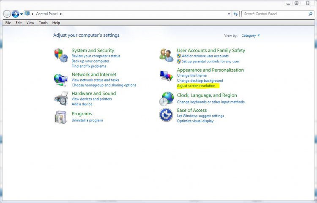Viewport: 317px width, 203px height.
Task: Click Change the theme
Action: coord(192,76)
